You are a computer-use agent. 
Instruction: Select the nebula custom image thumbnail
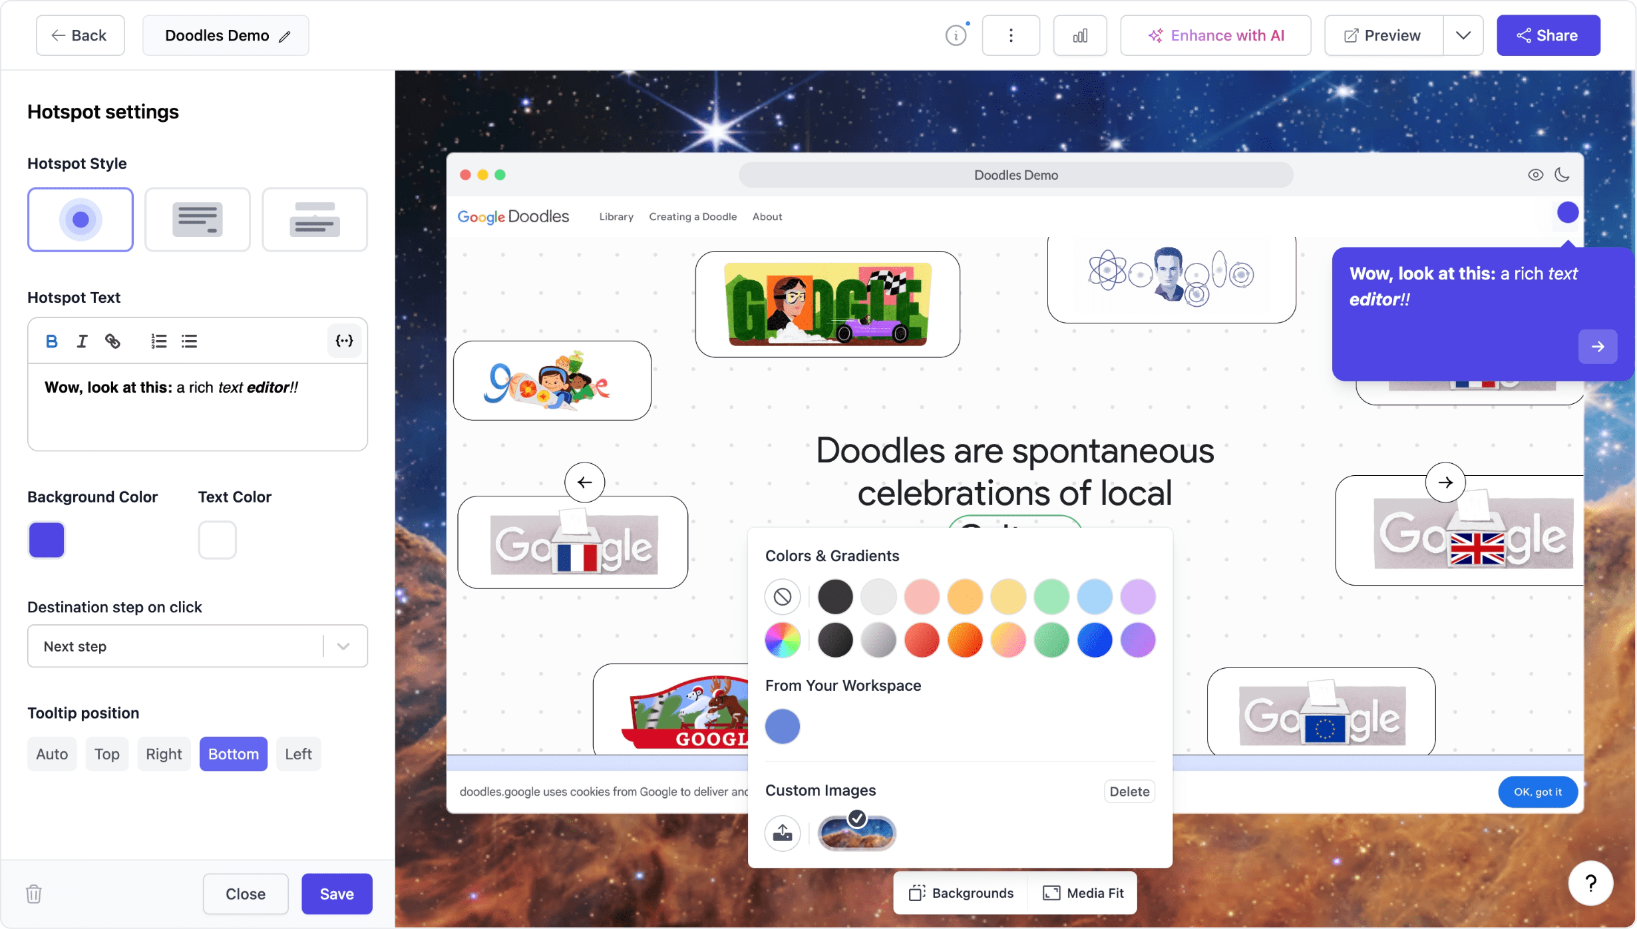(857, 833)
